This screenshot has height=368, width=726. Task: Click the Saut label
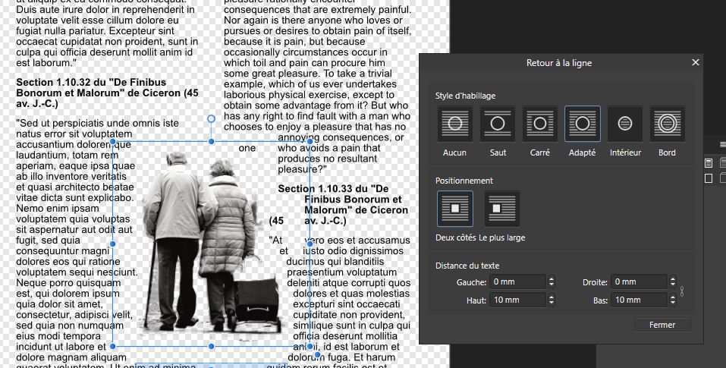(x=498, y=153)
